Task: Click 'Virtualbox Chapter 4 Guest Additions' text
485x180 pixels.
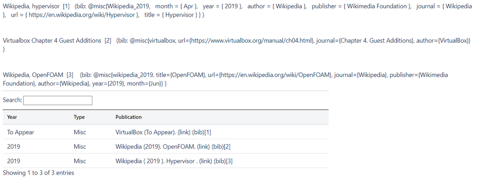Action: click(52, 40)
